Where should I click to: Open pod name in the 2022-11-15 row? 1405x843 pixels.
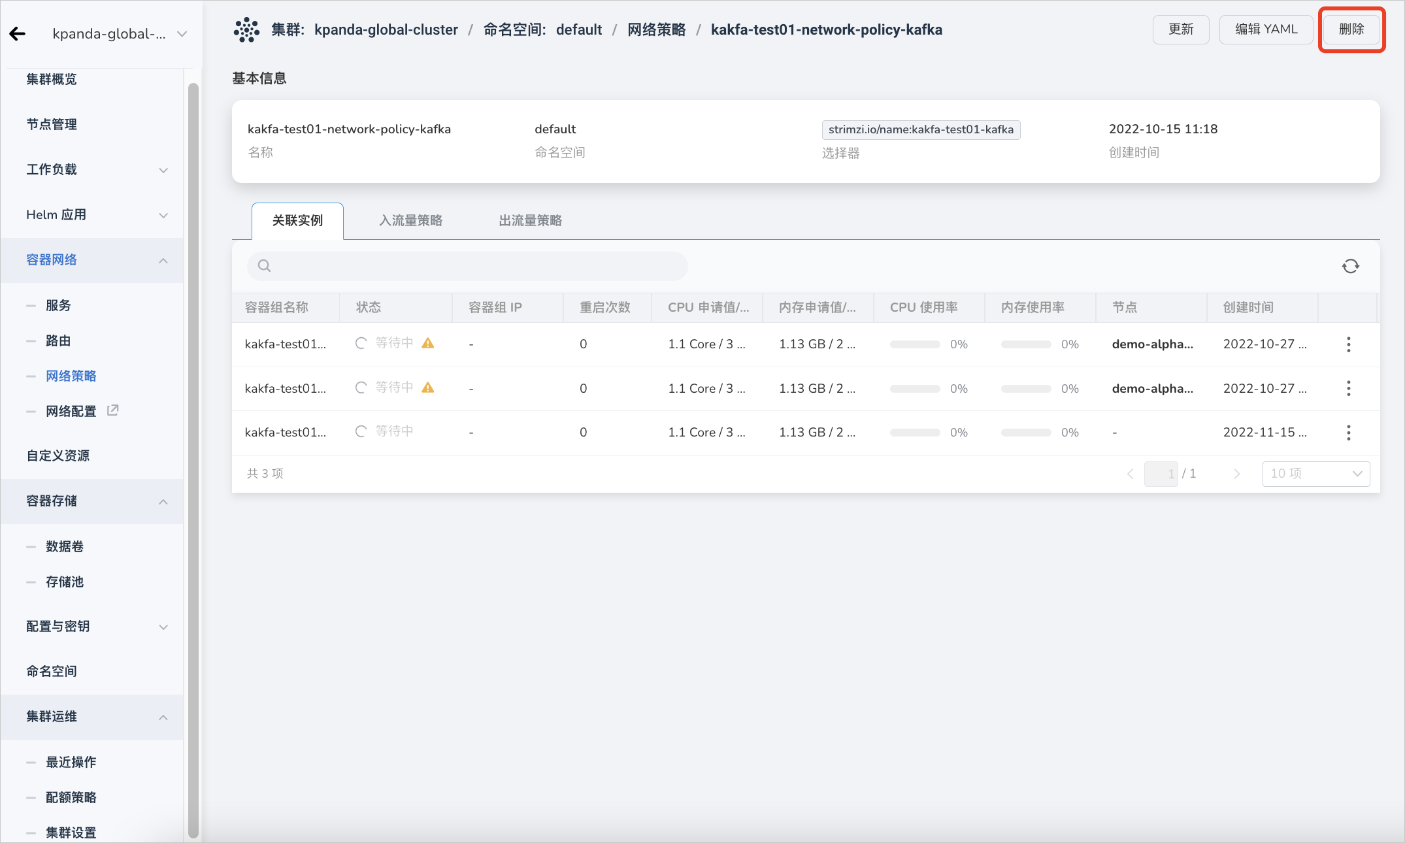pos(286,433)
